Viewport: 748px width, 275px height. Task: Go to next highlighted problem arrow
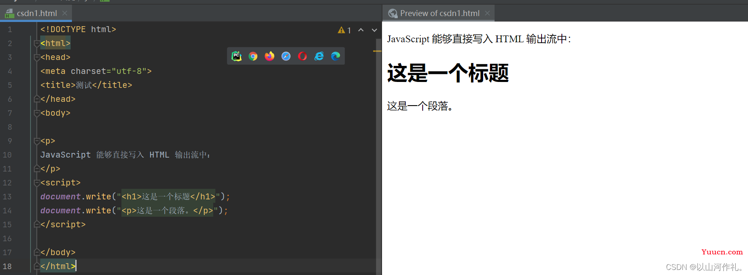[374, 30]
